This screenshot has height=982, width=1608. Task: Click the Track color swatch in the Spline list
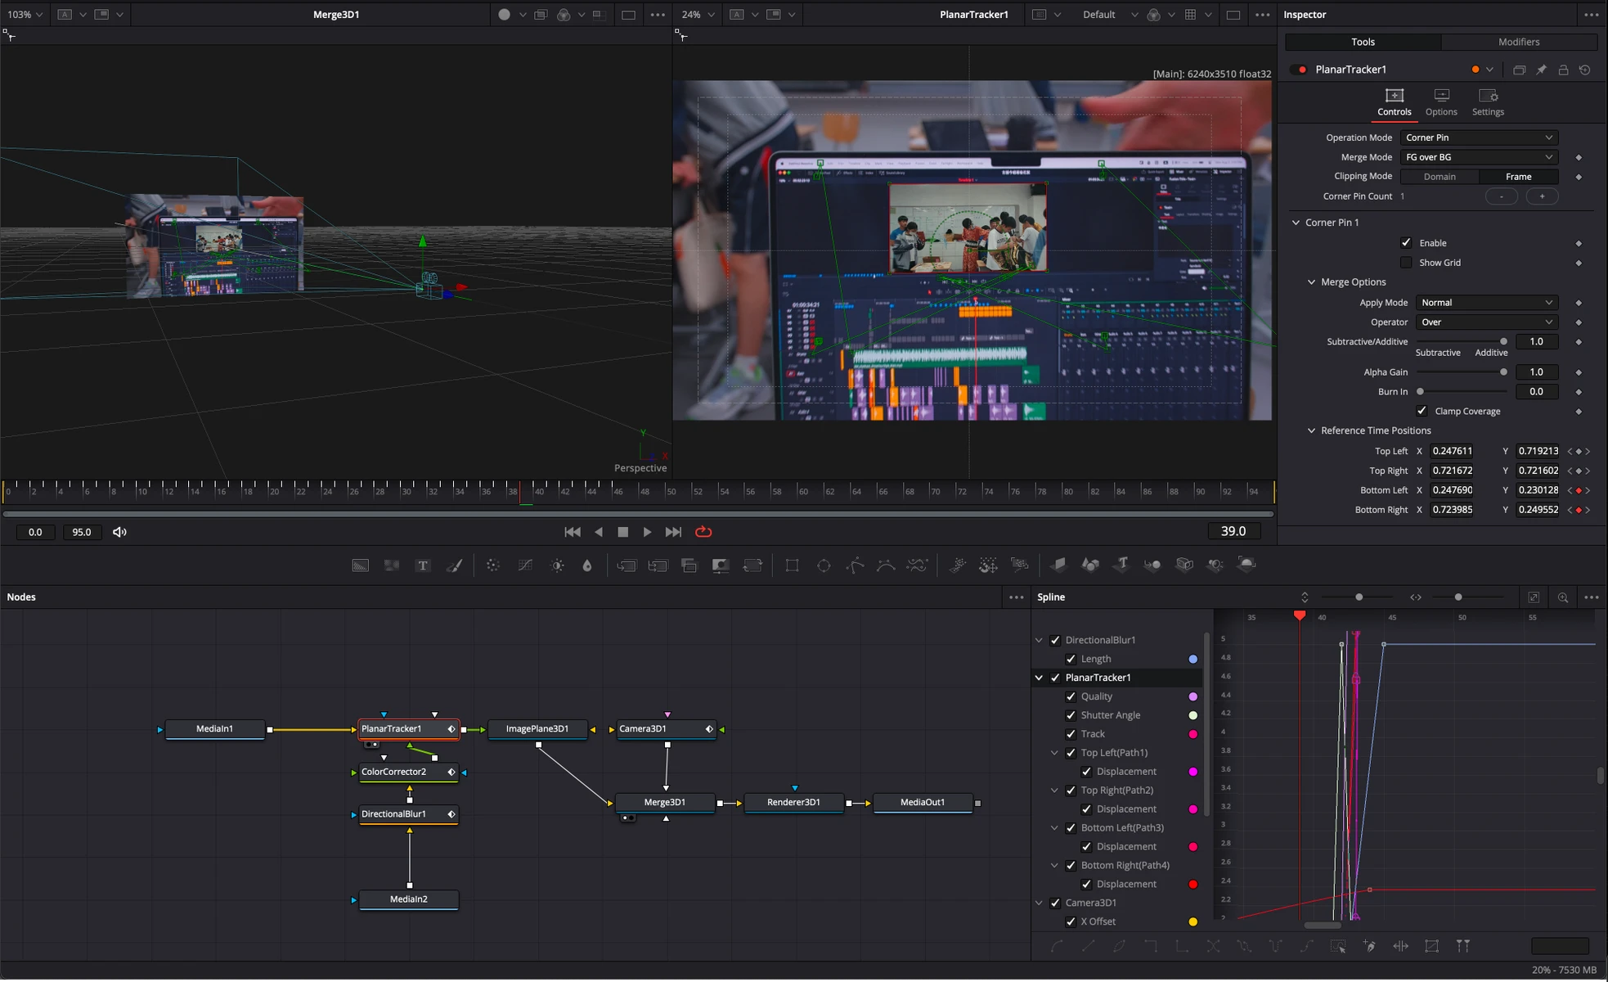tap(1193, 734)
